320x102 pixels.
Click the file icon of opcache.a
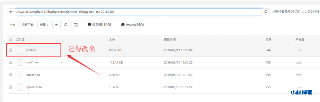[x=20, y=75]
